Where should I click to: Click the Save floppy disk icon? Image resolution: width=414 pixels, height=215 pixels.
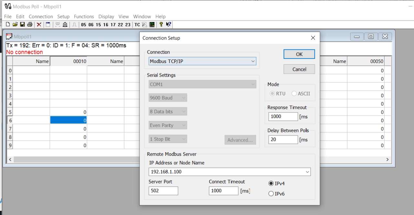tap(22, 25)
